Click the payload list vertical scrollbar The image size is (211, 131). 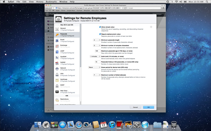pos(81,45)
